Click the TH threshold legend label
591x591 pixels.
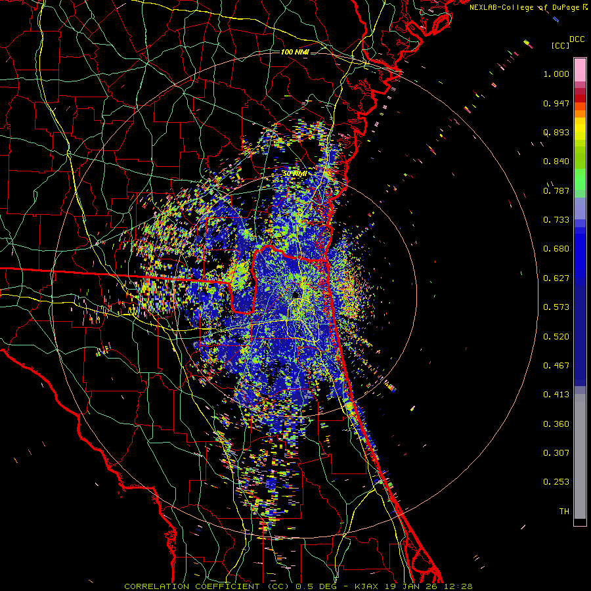pyautogui.click(x=564, y=512)
